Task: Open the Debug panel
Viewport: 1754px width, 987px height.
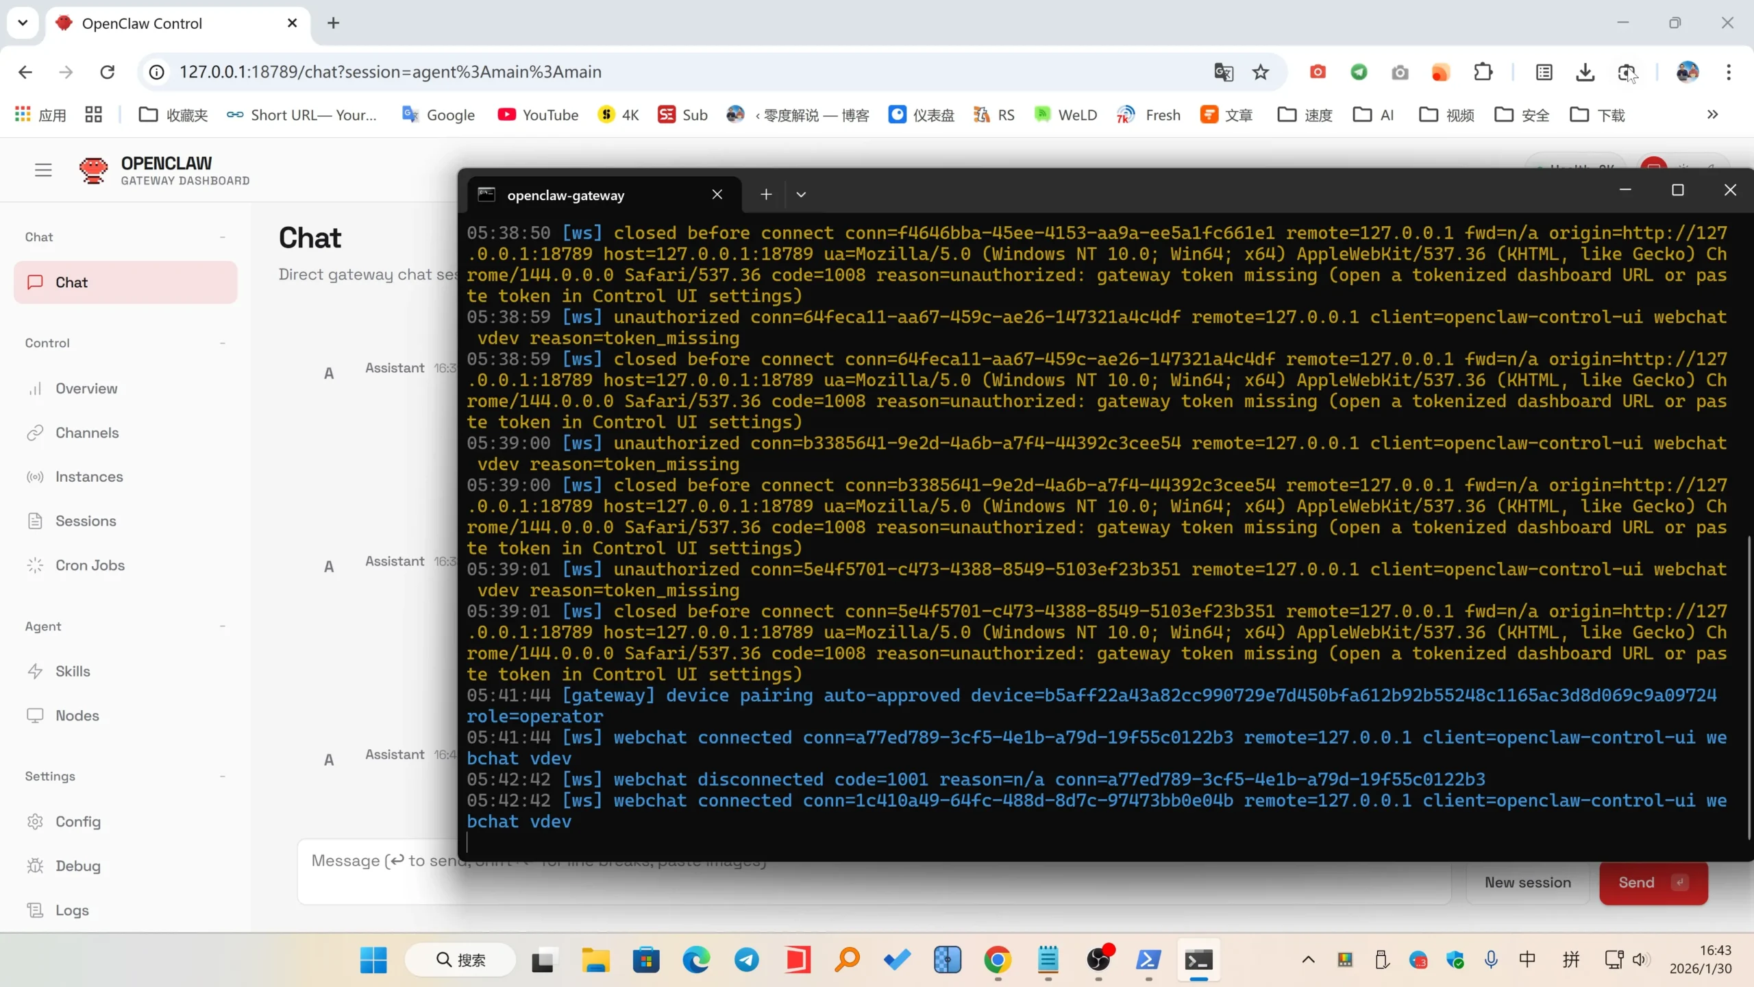Action: point(78,866)
